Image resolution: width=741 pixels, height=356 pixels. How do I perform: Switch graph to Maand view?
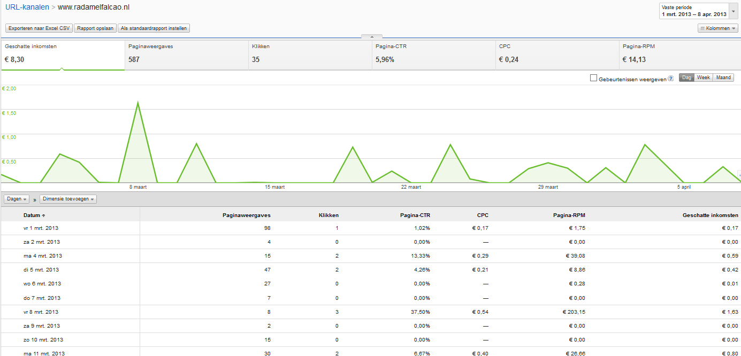[x=723, y=78]
